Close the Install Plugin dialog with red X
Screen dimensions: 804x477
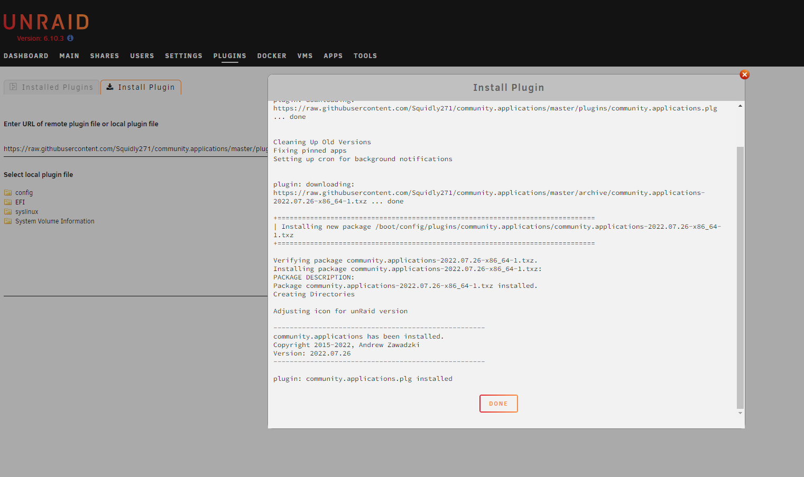coord(744,74)
